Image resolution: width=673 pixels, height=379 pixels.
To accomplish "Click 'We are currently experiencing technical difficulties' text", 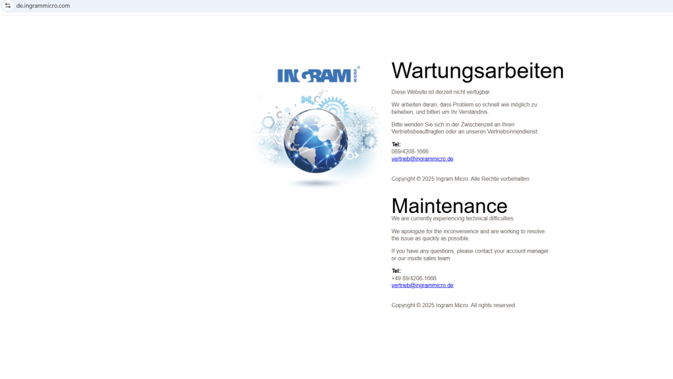I will tap(452, 218).
